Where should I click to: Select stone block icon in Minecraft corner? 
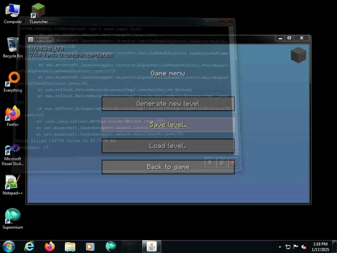coord(298,55)
